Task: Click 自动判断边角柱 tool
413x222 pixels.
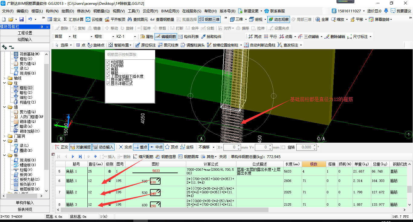Action: [260, 45]
